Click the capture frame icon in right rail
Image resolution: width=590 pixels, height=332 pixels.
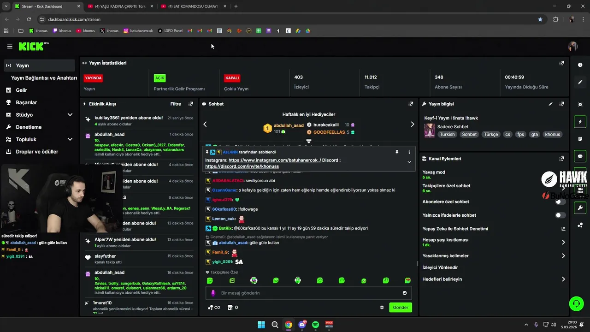pos(580,105)
